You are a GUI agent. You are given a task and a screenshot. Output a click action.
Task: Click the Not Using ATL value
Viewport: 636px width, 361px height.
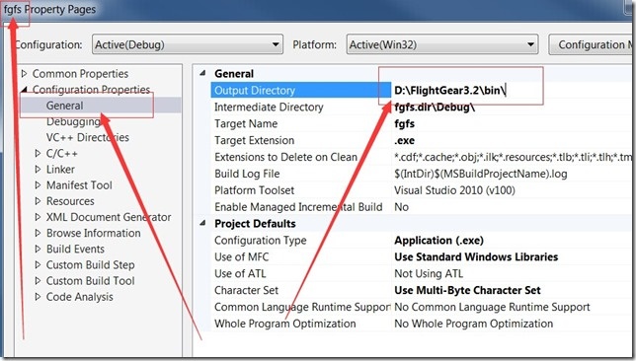pyautogui.click(x=429, y=273)
